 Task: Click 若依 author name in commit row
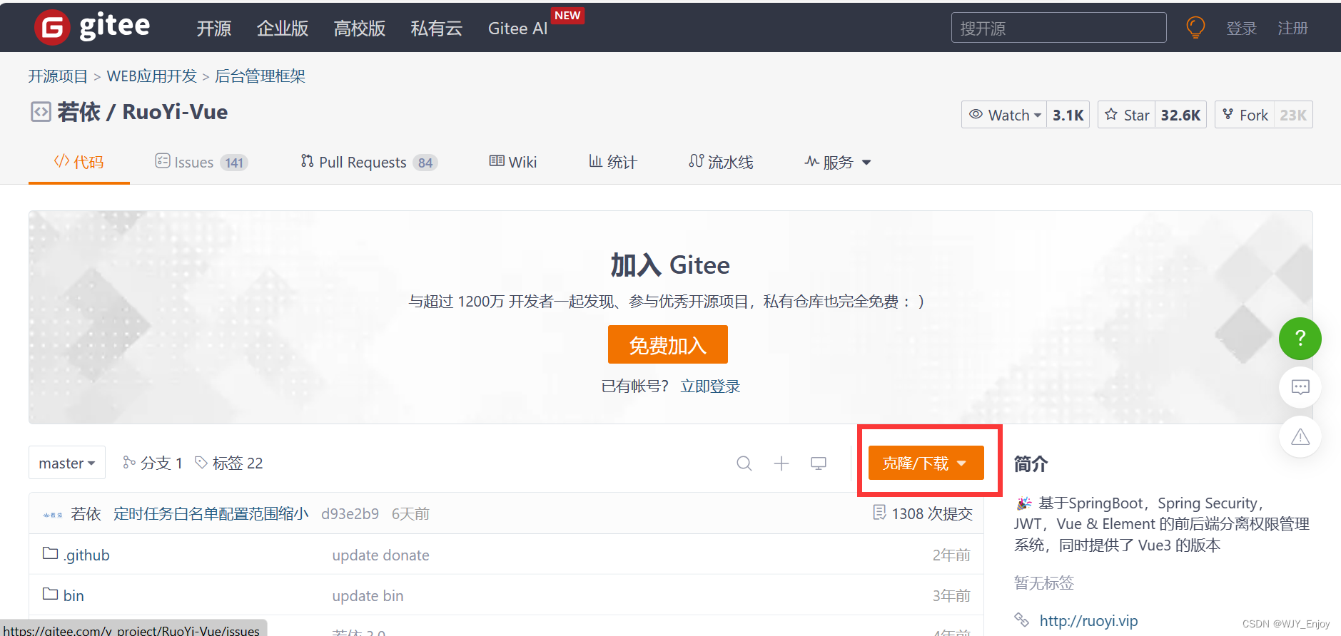[86, 514]
